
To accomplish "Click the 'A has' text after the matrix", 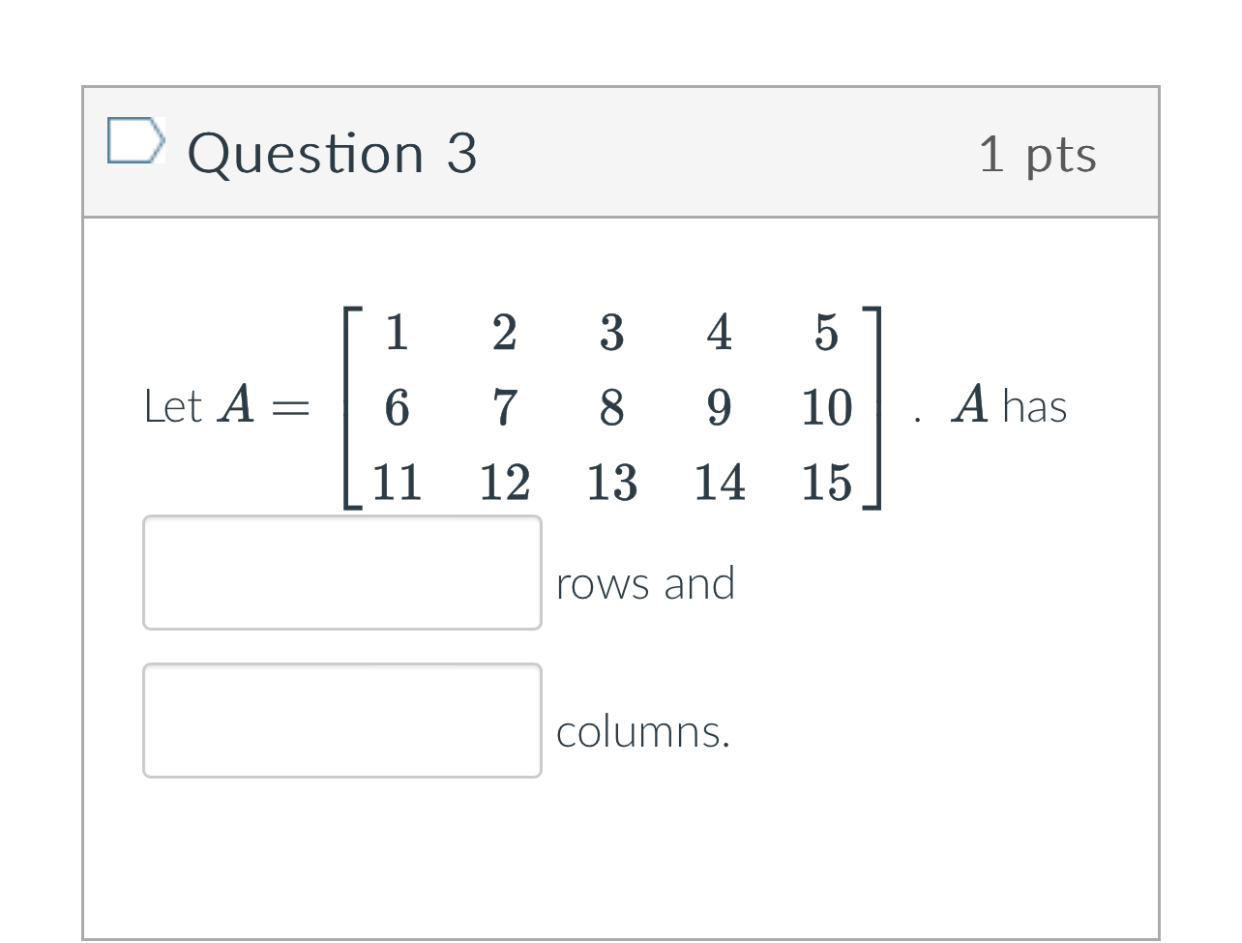I will click(1009, 405).
